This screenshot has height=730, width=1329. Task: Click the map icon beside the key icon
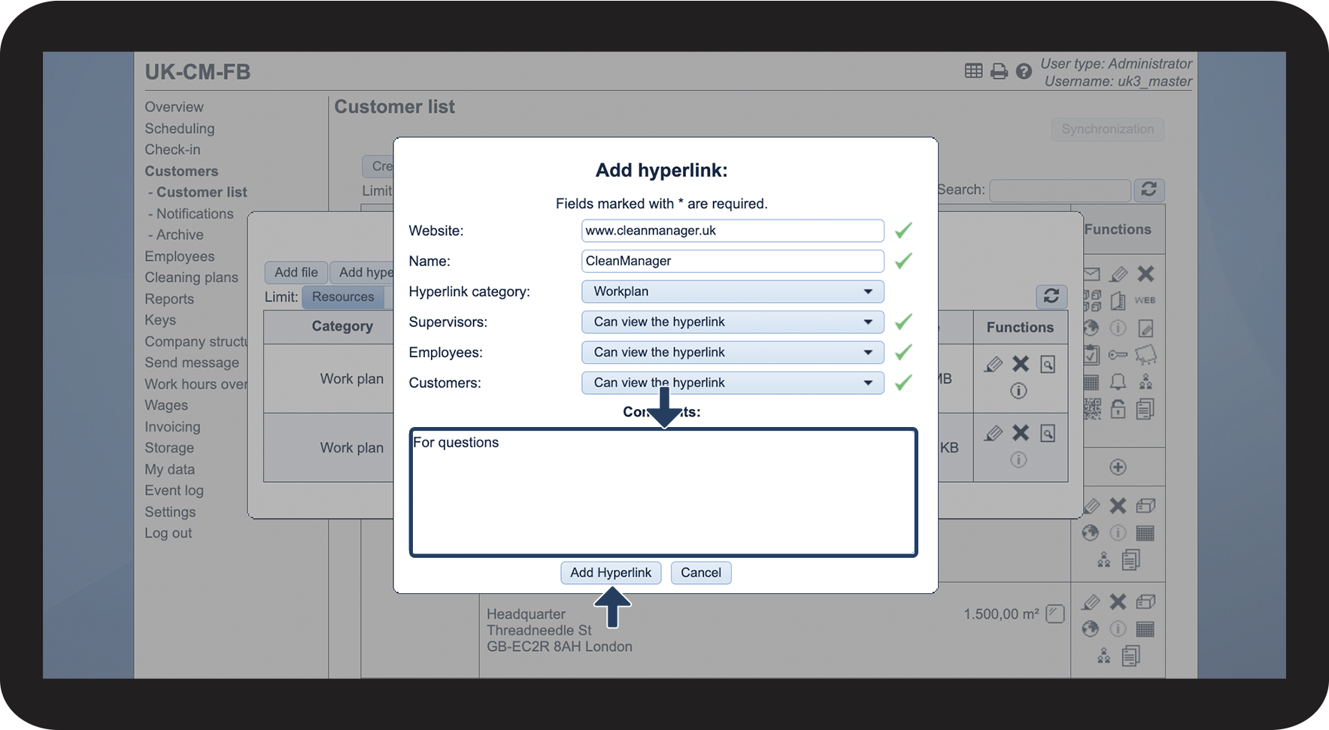click(1145, 354)
